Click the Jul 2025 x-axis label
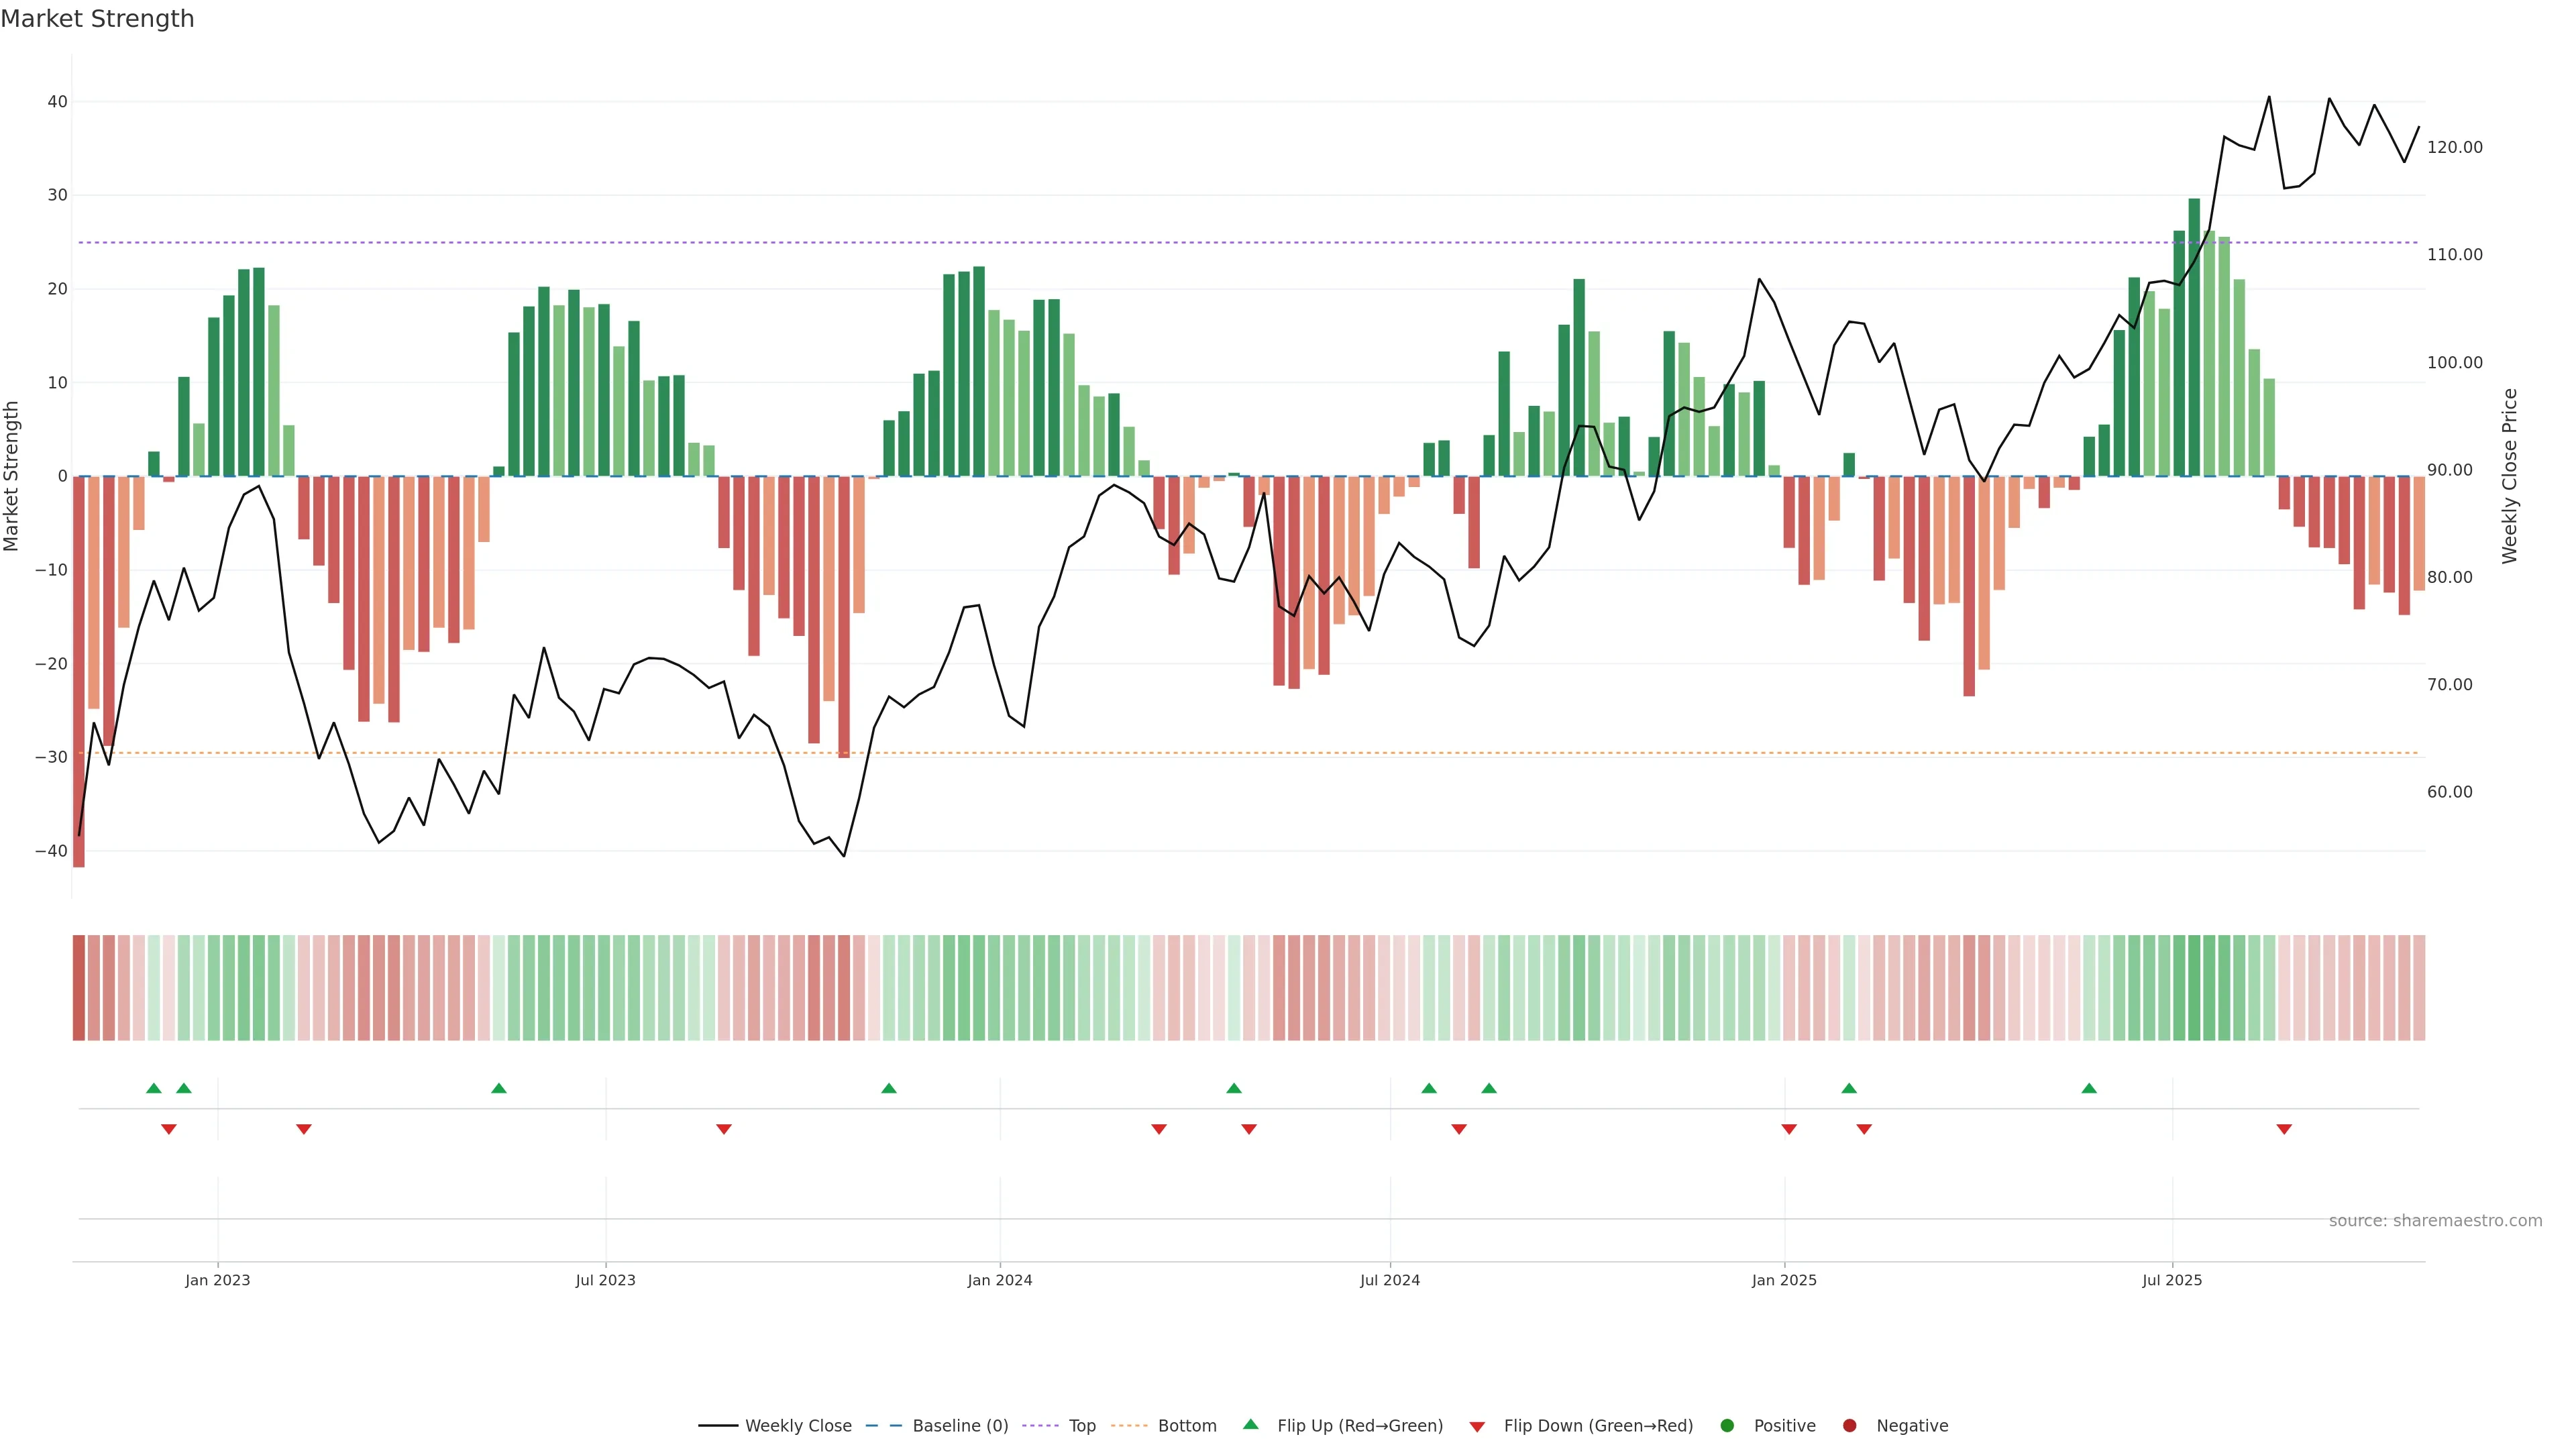 [x=2172, y=1280]
